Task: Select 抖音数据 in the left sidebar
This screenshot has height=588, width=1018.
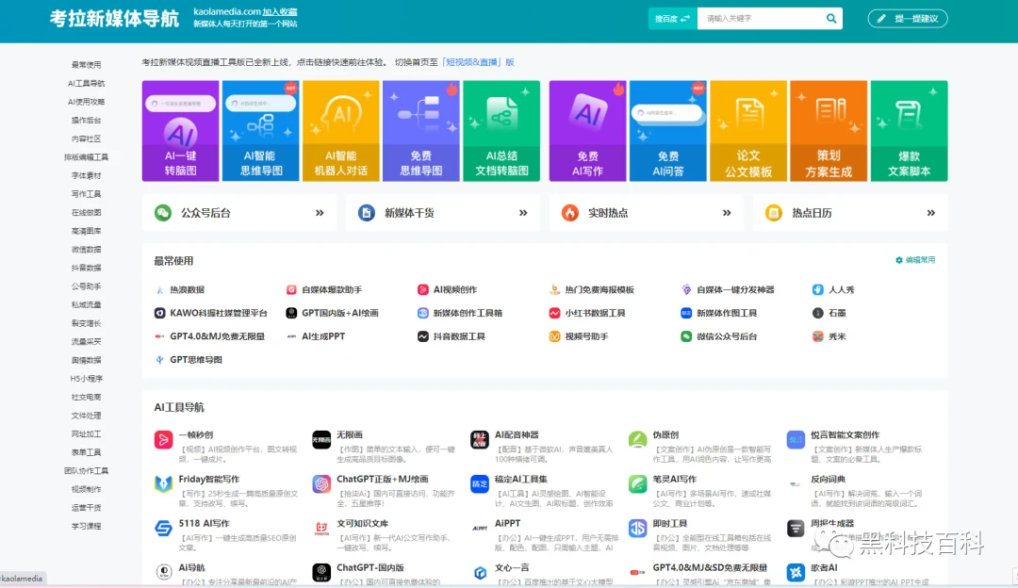Action: click(87, 268)
